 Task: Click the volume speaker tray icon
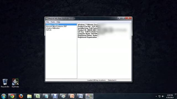click(x=163, y=97)
